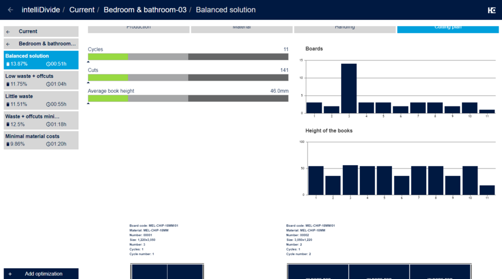The width and height of the screenshot is (502, 279).
Task: Click waste bin icon in Balanced solution card
Action: click(x=7, y=64)
